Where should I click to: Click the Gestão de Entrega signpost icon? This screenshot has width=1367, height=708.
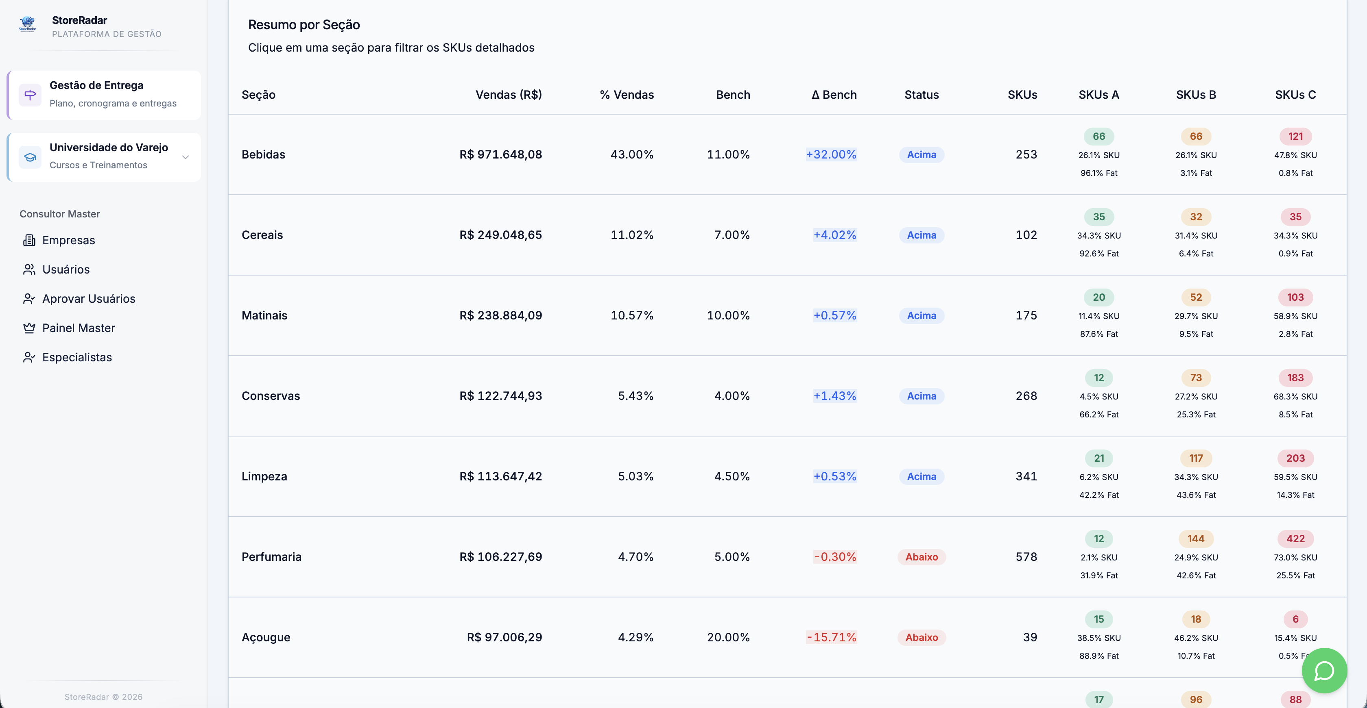pyautogui.click(x=30, y=95)
